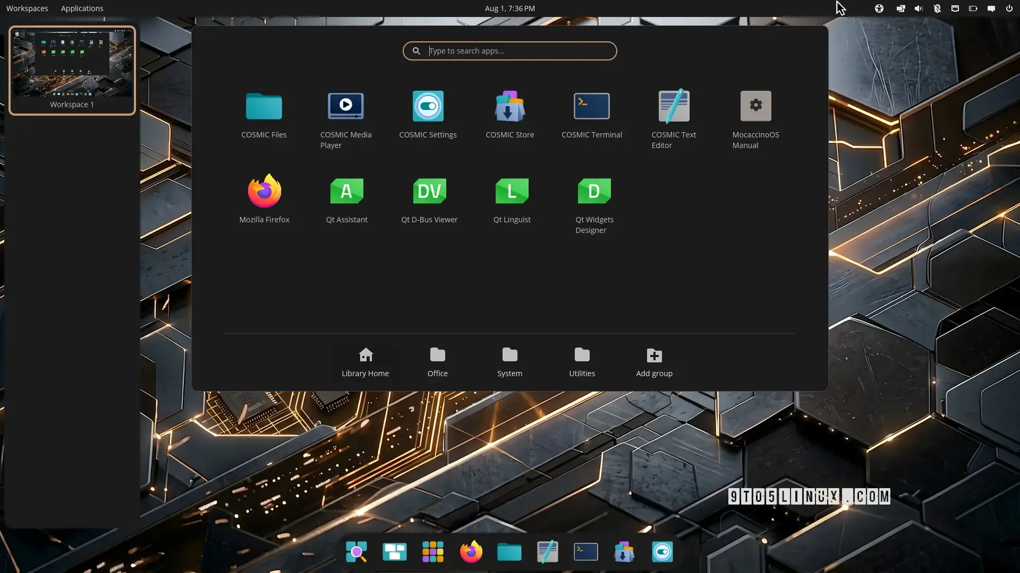Launch Terminal from the dock
Viewport: 1020px width, 573px height.
[x=585, y=552]
